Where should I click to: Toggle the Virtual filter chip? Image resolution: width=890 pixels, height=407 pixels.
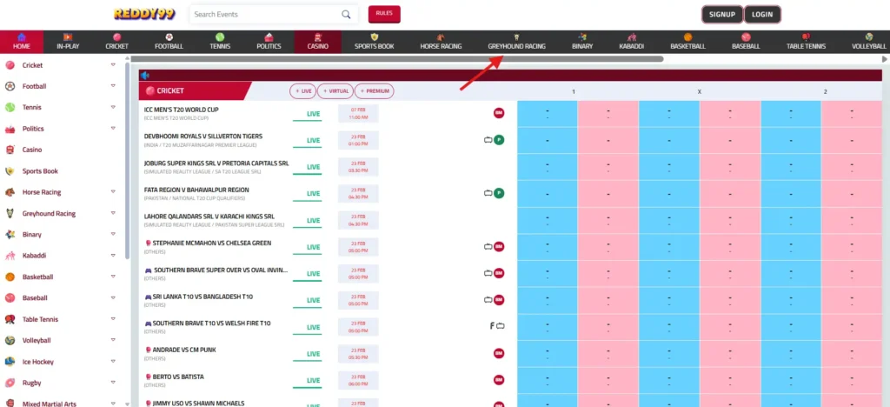pyautogui.click(x=335, y=90)
